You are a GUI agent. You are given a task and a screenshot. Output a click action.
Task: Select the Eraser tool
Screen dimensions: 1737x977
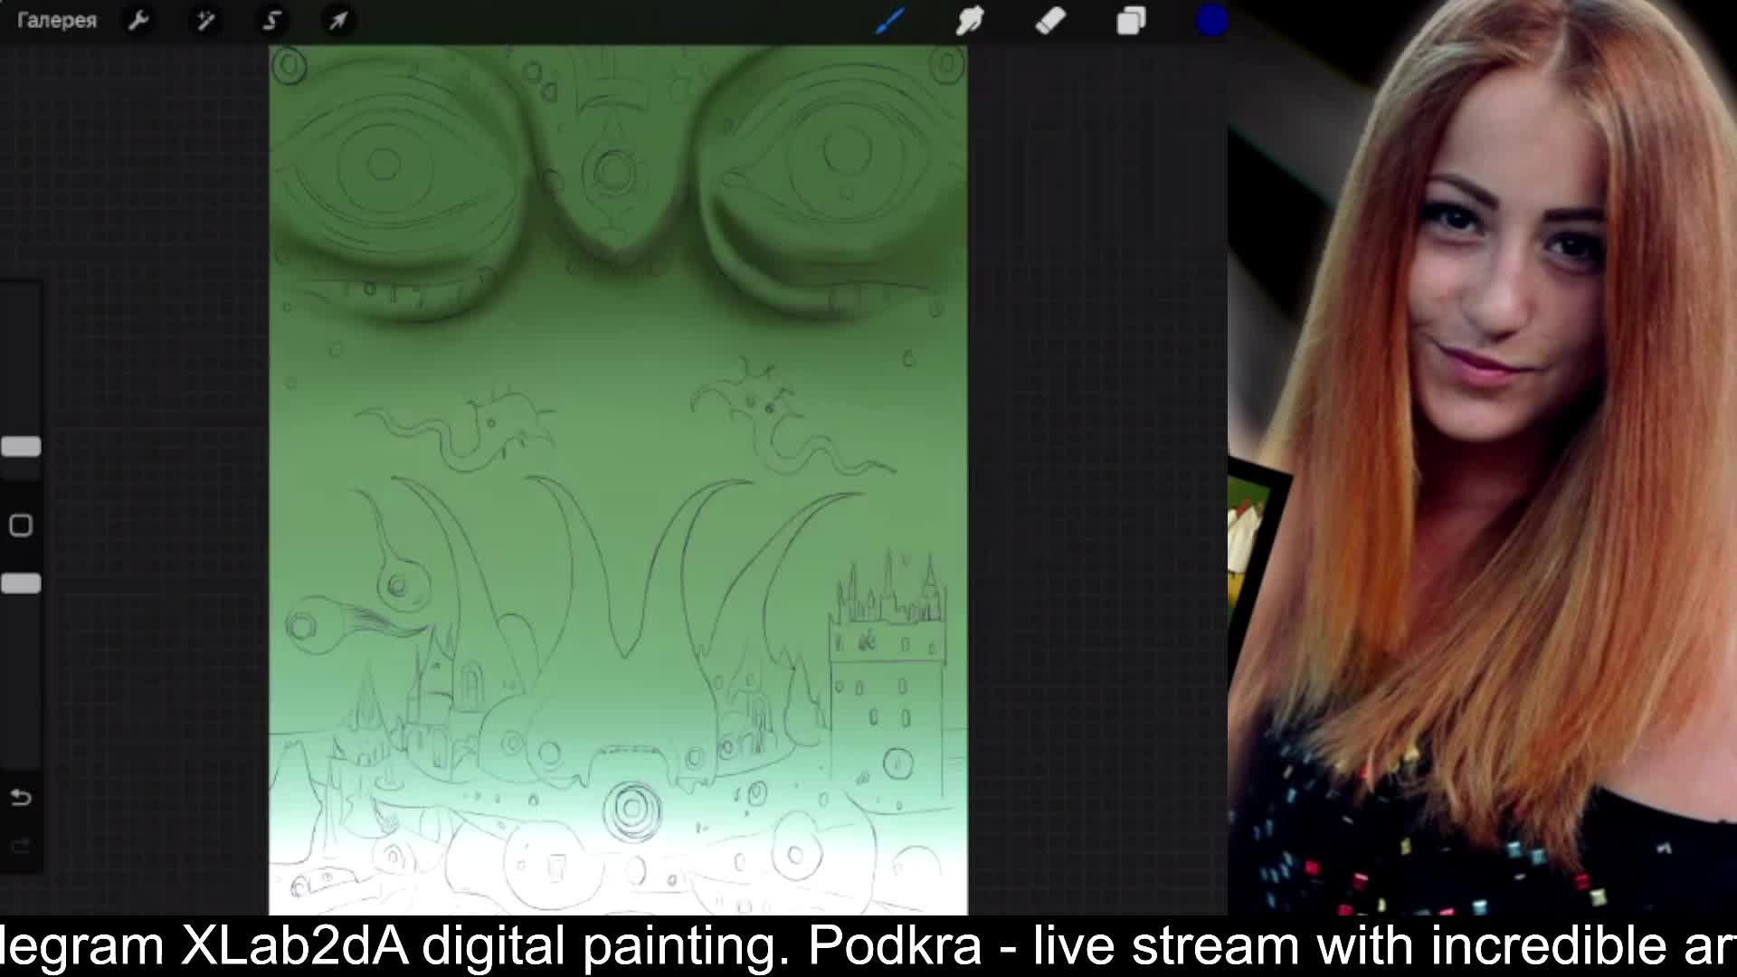coord(1049,20)
